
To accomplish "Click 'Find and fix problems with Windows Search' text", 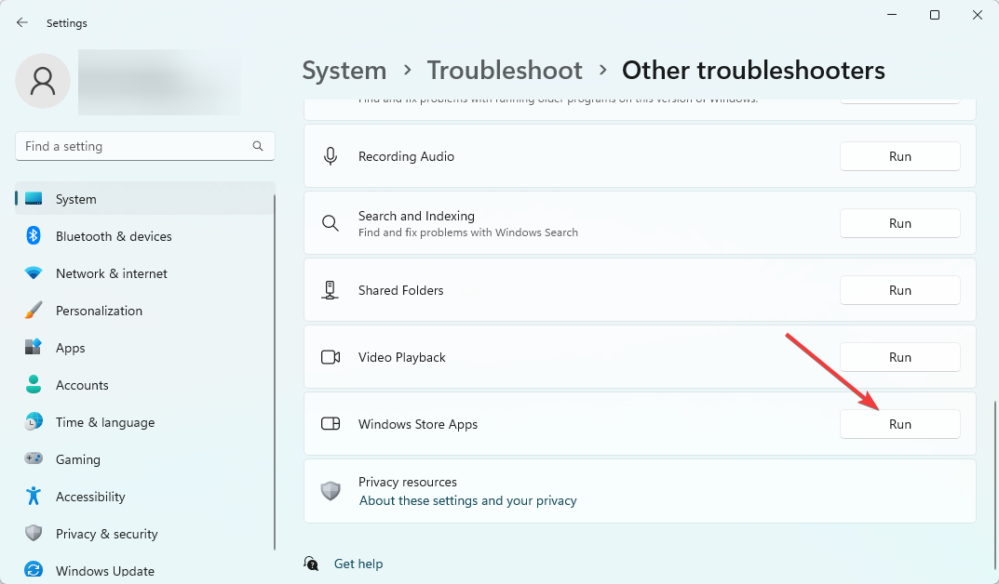I will pos(467,232).
